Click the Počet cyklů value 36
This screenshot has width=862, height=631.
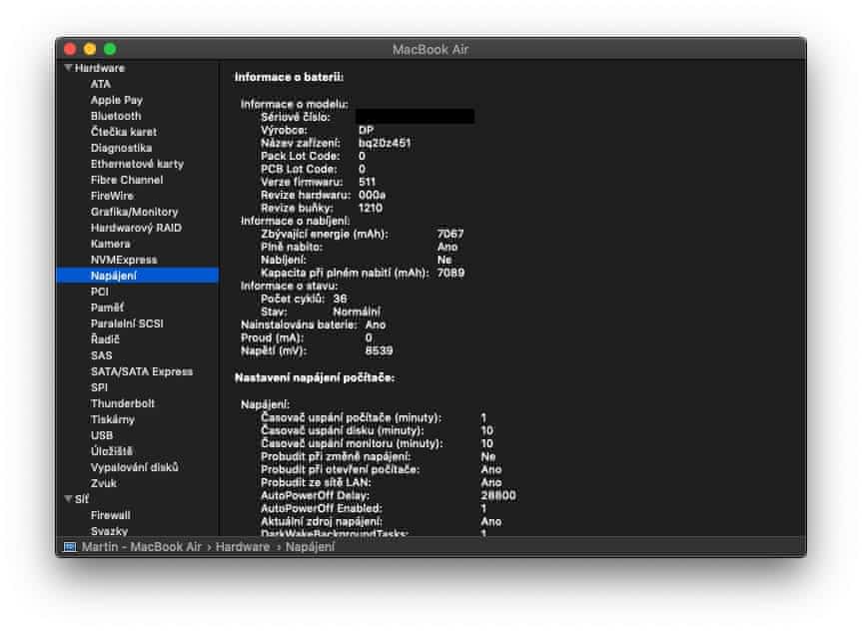[341, 299]
